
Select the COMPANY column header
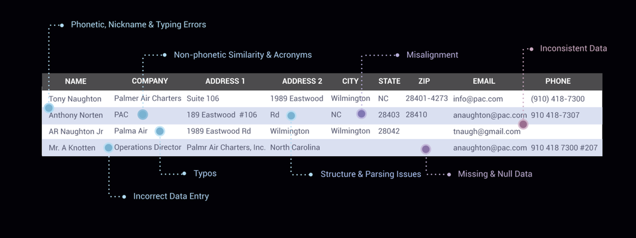(x=149, y=81)
